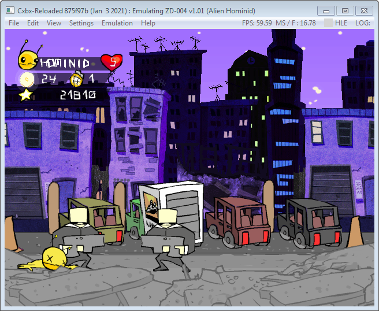Click the HLE status label
The image size is (379, 311).
341,23
